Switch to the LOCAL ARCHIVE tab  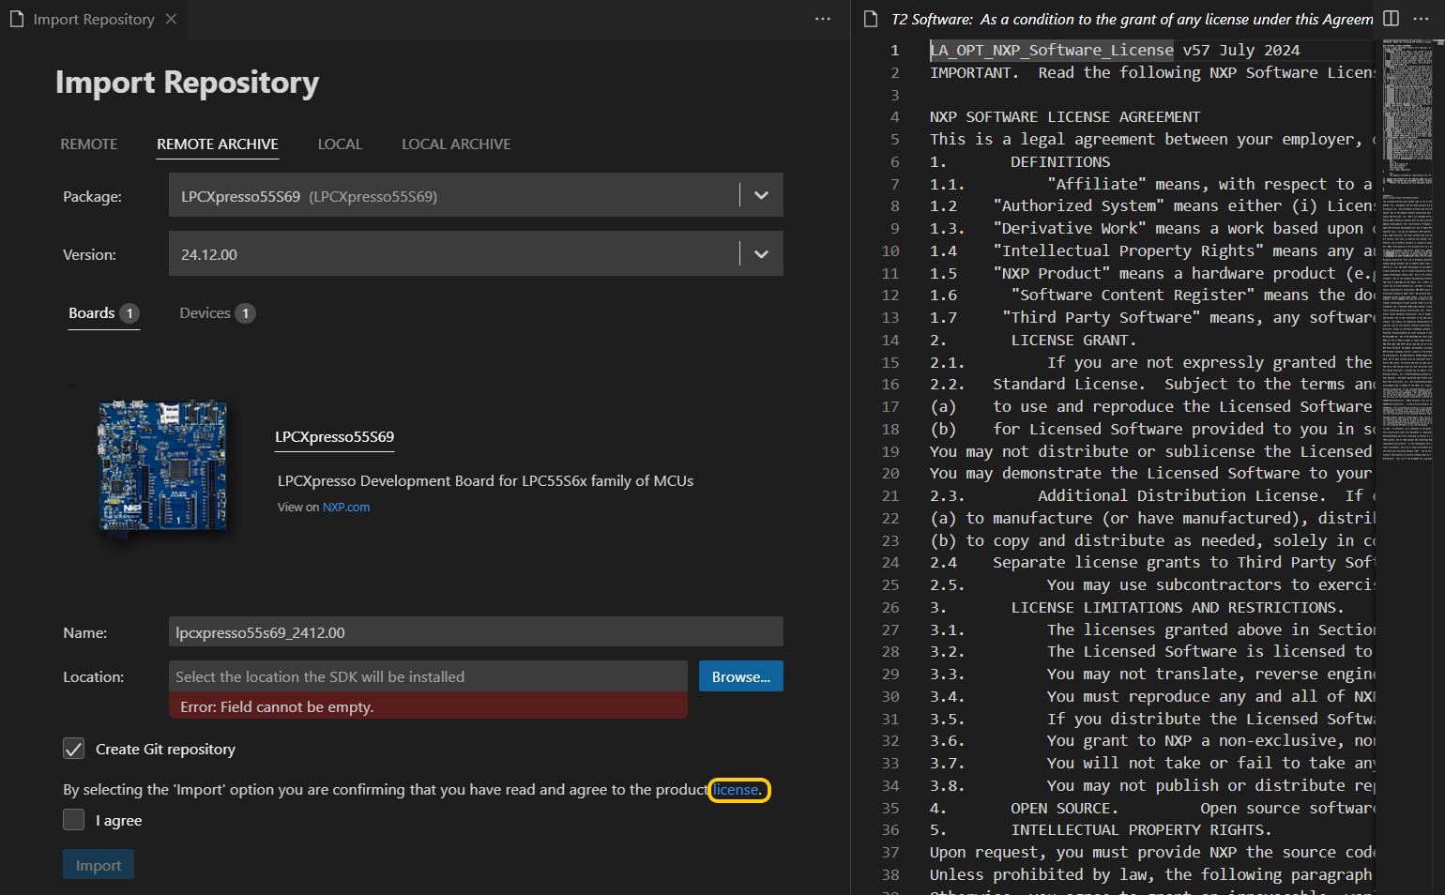click(456, 144)
